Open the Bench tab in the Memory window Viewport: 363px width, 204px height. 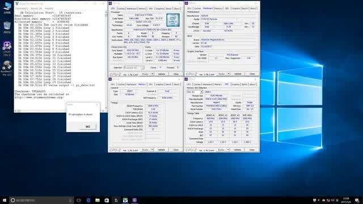coord(168,84)
